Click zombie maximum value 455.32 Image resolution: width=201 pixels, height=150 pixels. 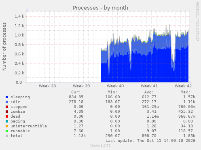coord(186,112)
